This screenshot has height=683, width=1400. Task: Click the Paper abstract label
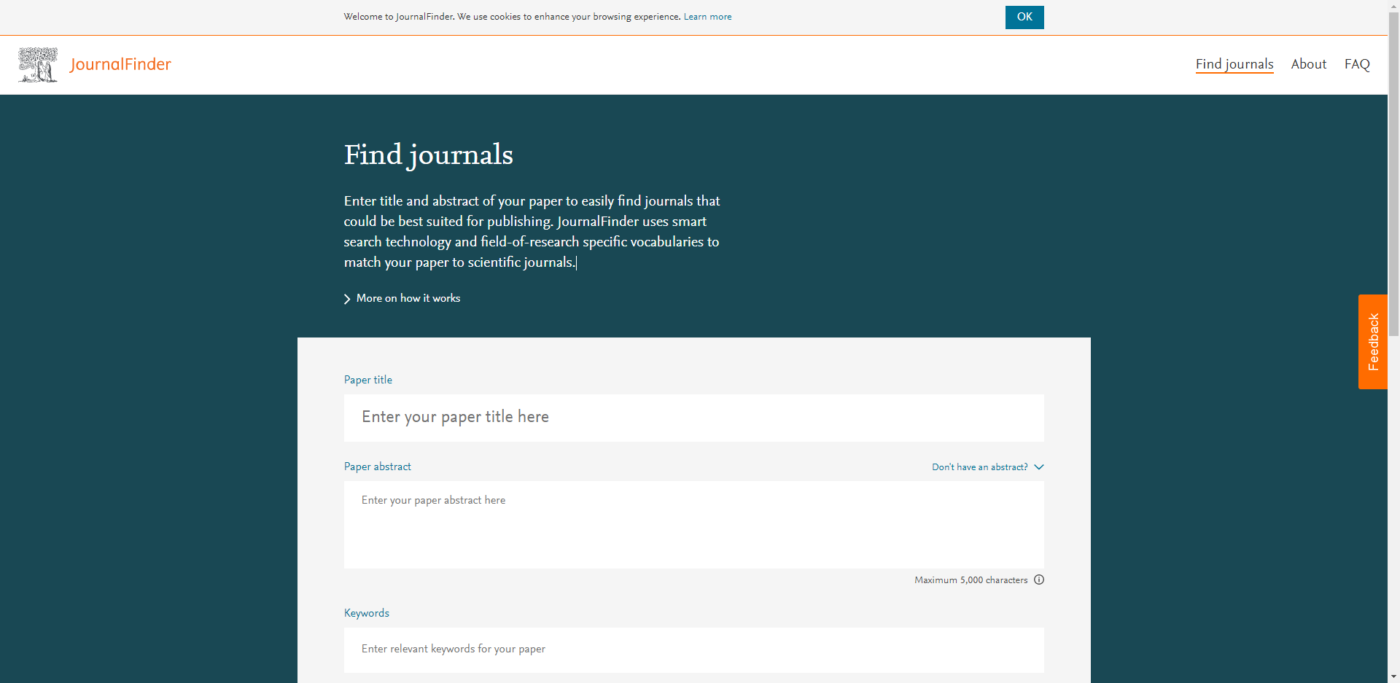pos(378,467)
